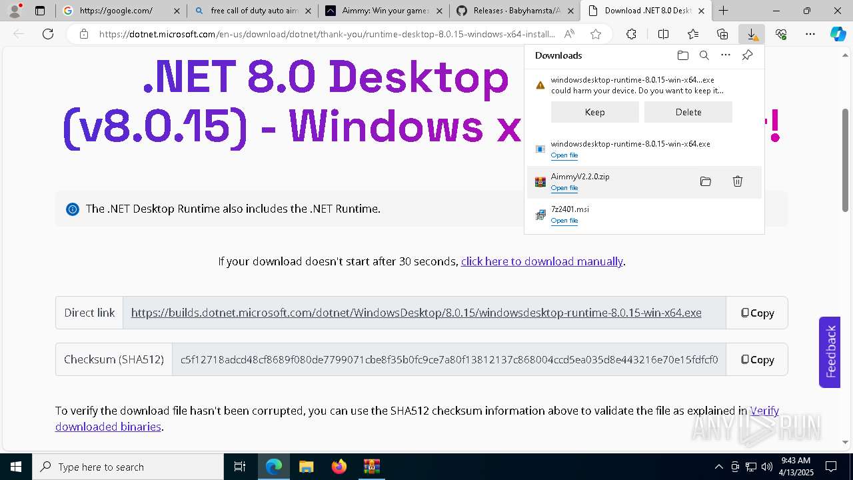Image resolution: width=853 pixels, height=480 pixels.
Task: Open a new browser tab
Action: pyautogui.click(x=723, y=11)
